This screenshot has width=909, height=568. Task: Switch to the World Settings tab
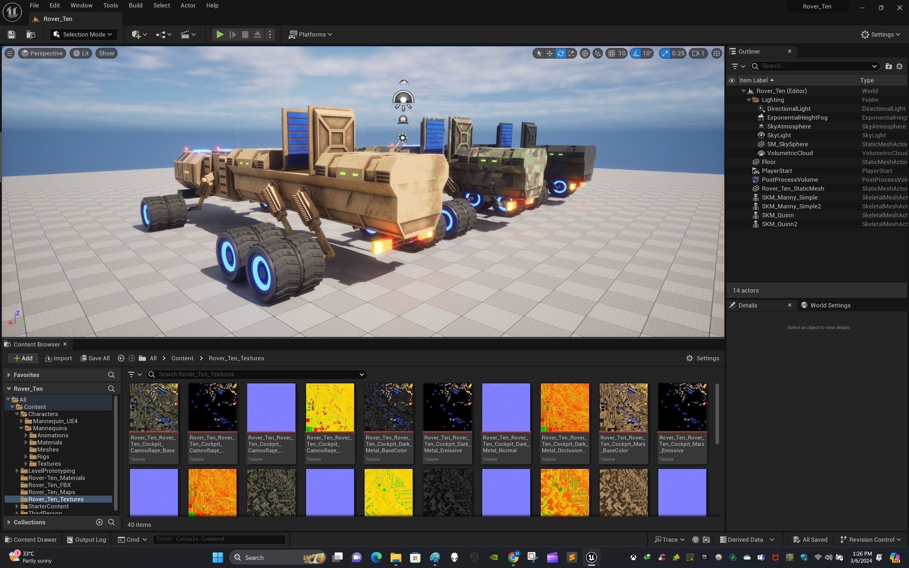pos(826,305)
